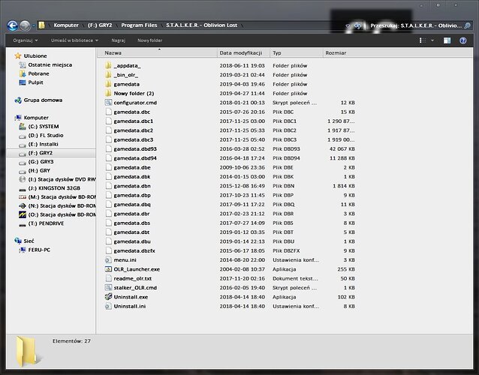Viewport: 479px width, 375px height.
Task: Click the Nagraj toolbar button
Action: coord(118,40)
